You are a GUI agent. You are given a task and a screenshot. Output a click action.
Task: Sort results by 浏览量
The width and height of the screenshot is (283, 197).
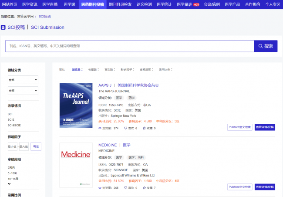pos(77,70)
